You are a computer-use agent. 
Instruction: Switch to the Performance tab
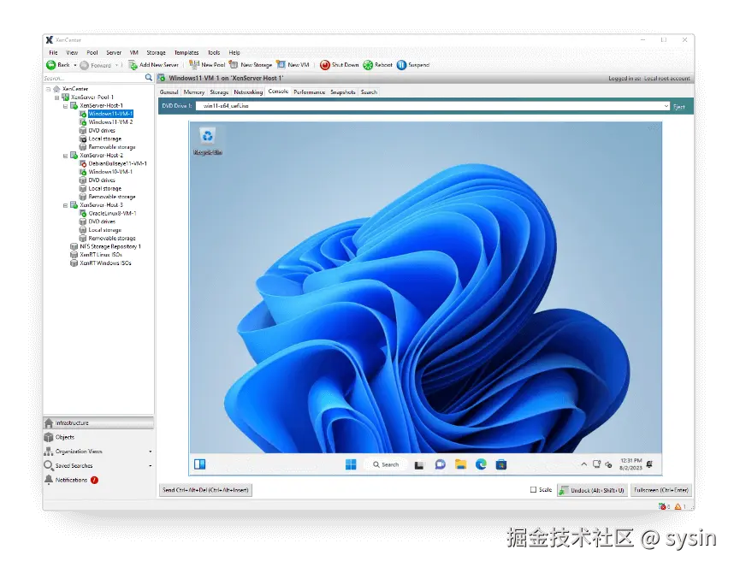tap(308, 92)
